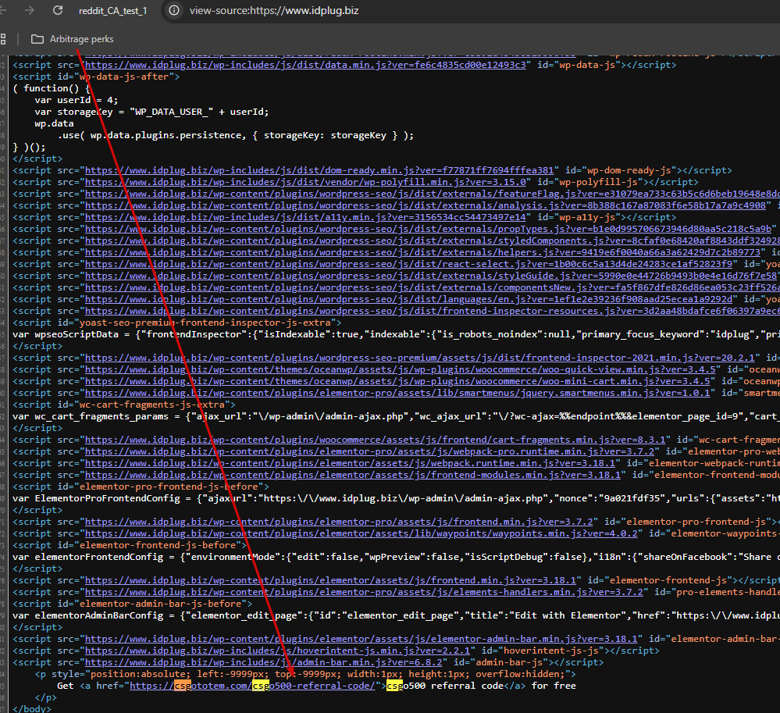The width and height of the screenshot is (780, 713).
Task: Open the styledComponents.js script link
Action: tap(433, 241)
